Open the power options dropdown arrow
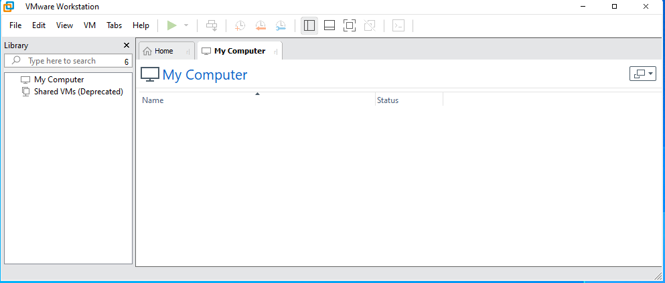This screenshot has height=283, width=665. coord(186,25)
